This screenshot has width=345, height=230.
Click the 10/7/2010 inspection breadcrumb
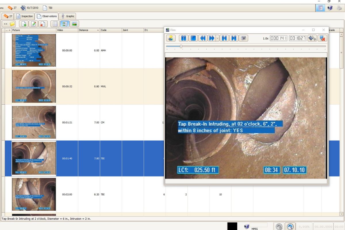click(29, 8)
